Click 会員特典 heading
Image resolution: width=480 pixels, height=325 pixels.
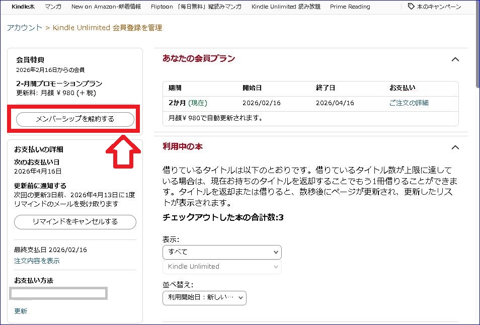coord(30,60)
